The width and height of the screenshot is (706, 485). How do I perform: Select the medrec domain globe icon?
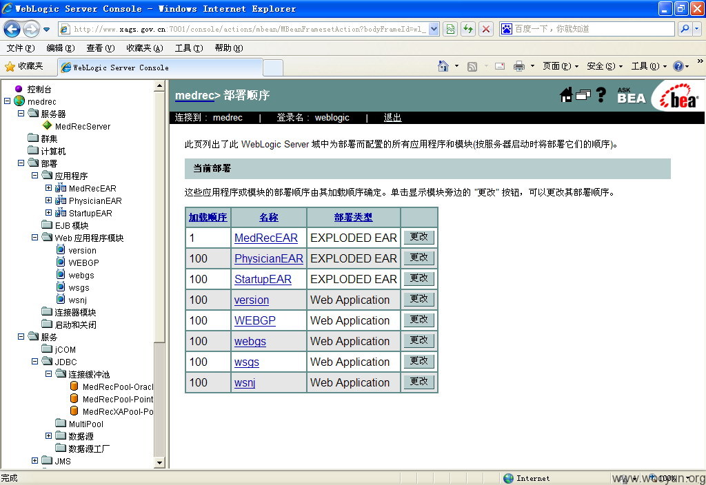pos(19,101)
